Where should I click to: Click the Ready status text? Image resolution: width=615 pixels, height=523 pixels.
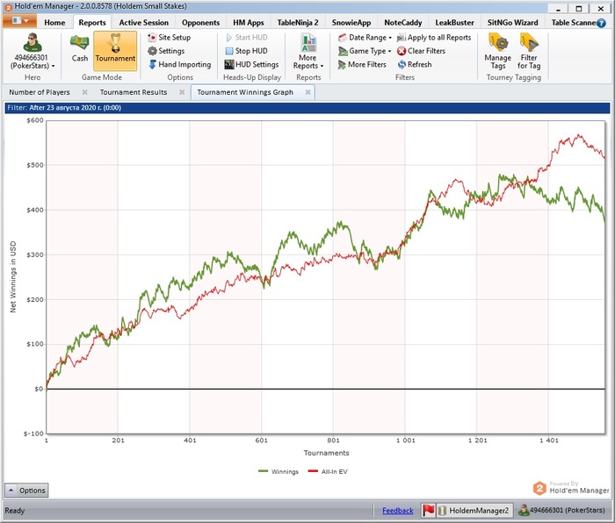coord(15,511)
